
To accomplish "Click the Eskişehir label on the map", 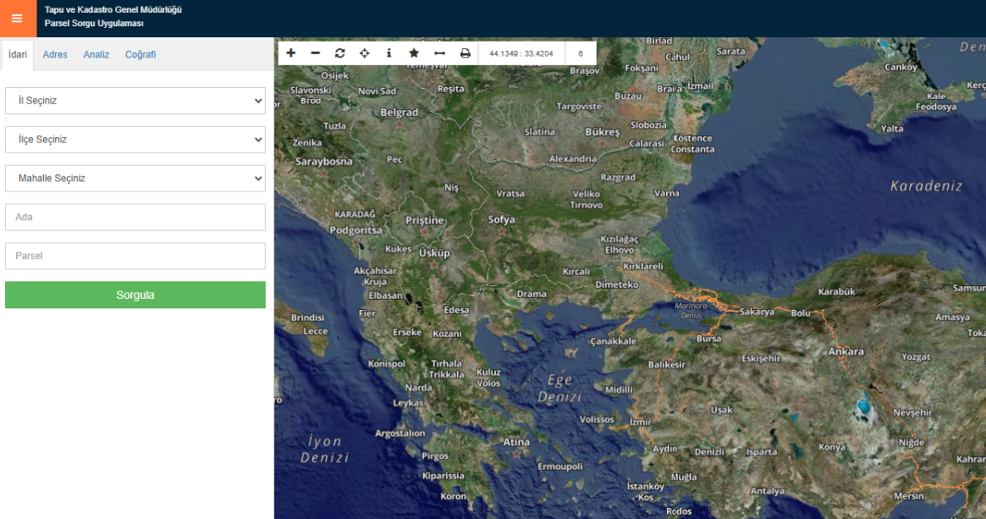I will click(x=761, y=359).
